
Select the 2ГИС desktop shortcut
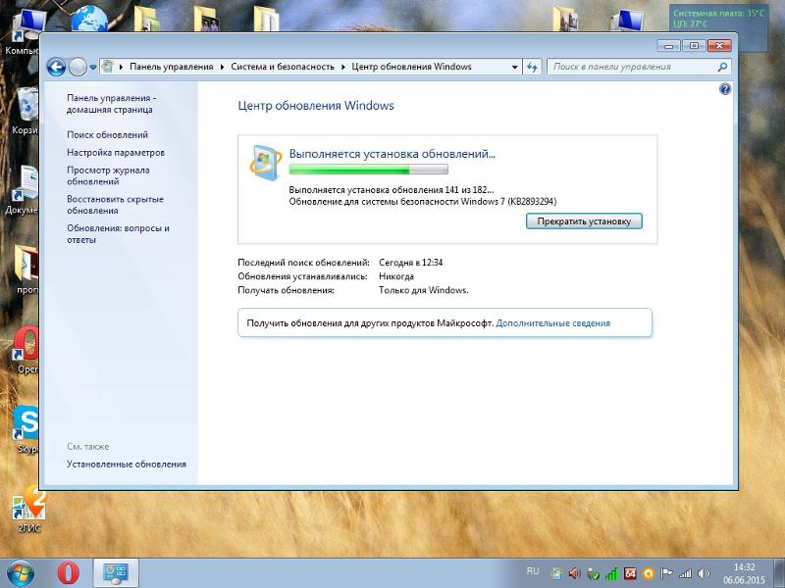[x=29, y=509]
